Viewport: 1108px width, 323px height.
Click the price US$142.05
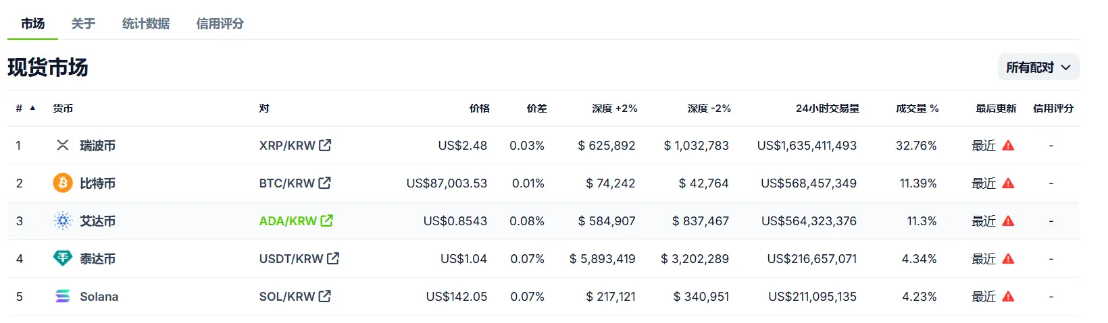pyautogui.click(x=457, y=296)
